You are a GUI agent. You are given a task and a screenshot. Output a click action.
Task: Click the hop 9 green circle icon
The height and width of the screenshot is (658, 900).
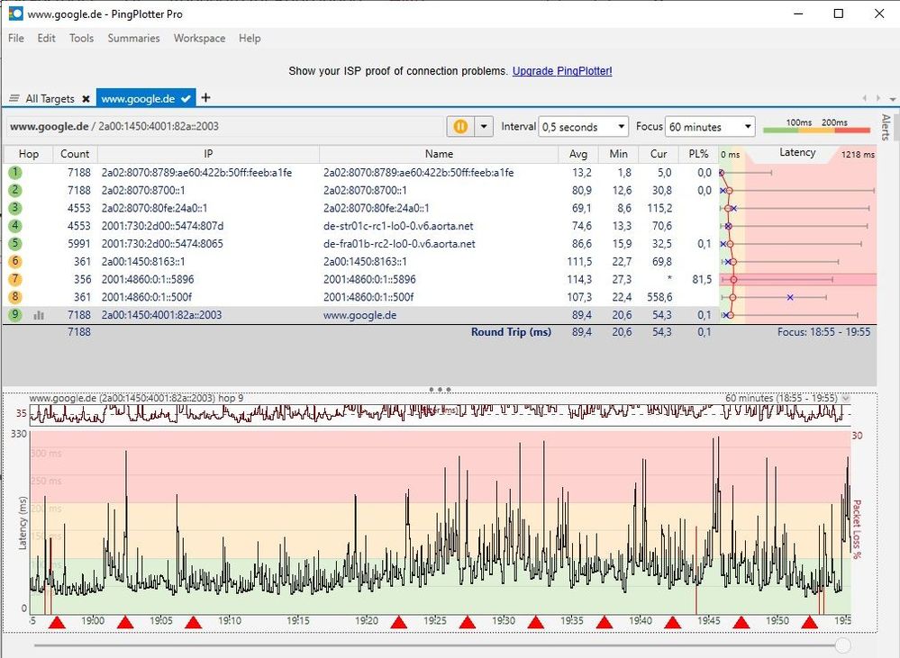click(15, 314)
